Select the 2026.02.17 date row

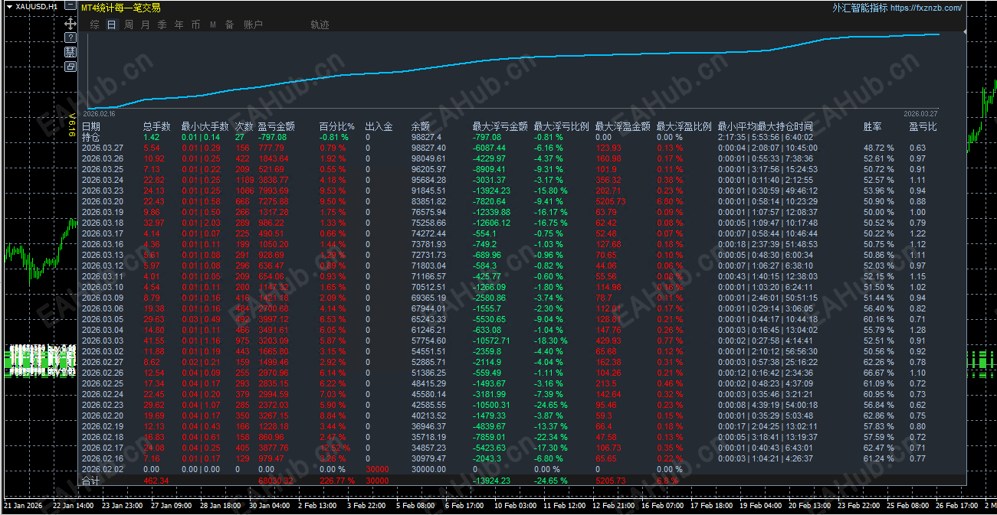(x=103, y=448)
